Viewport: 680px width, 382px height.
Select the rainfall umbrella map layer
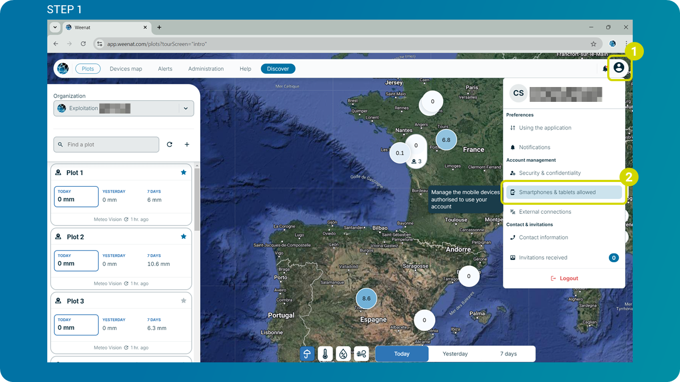[307, 354]
